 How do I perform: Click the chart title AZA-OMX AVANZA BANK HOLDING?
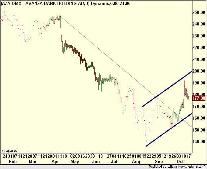(x=65, y=3)
